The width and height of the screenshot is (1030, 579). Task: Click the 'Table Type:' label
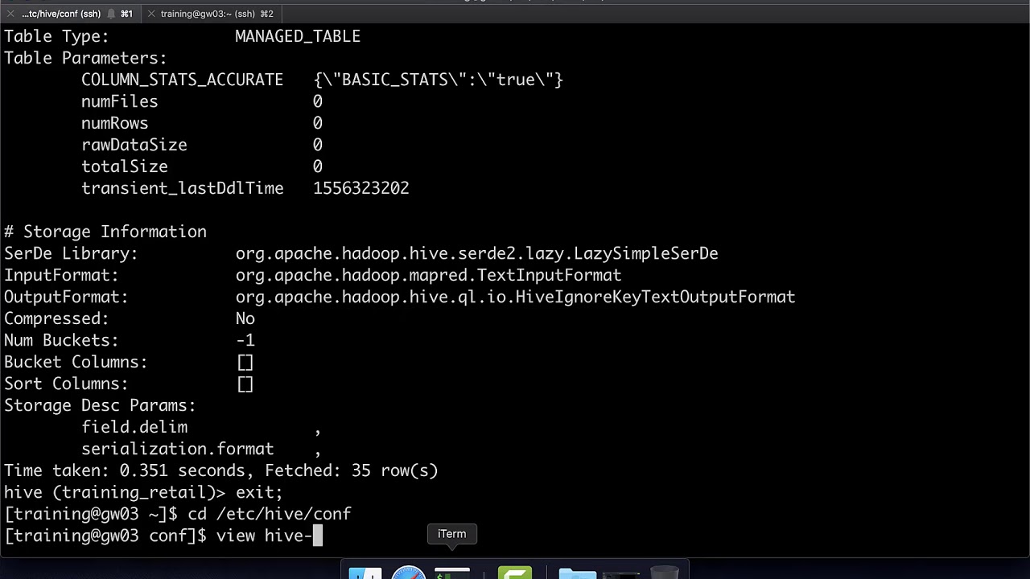click(x=56, y=36)
